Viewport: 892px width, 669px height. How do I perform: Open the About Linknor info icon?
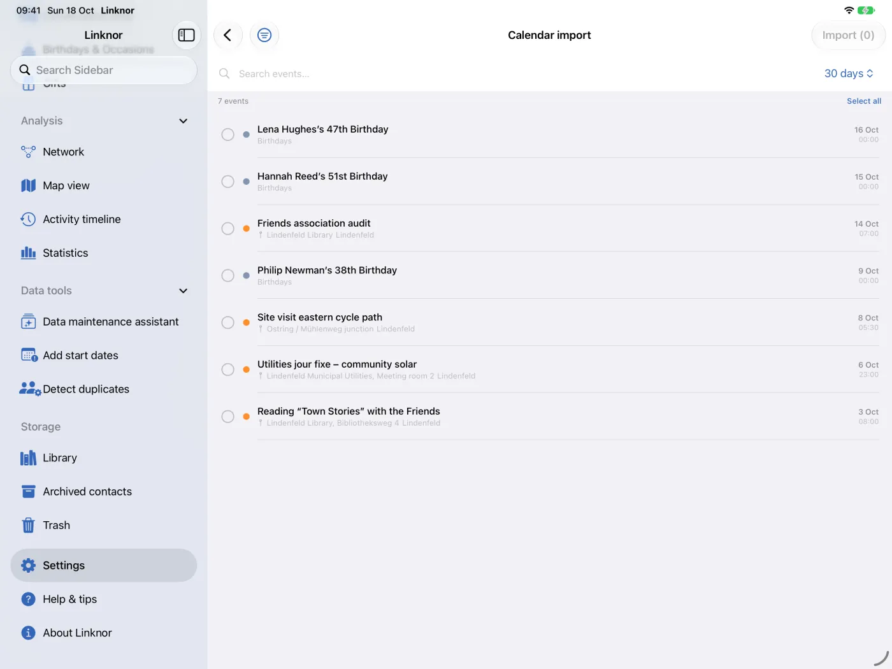click(x=28, y=633)
